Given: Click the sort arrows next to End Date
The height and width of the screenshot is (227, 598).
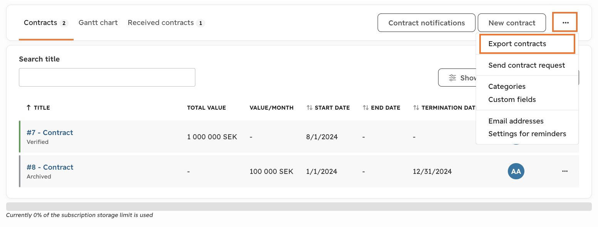Looking at the screenshot, I should click(366, 108).
